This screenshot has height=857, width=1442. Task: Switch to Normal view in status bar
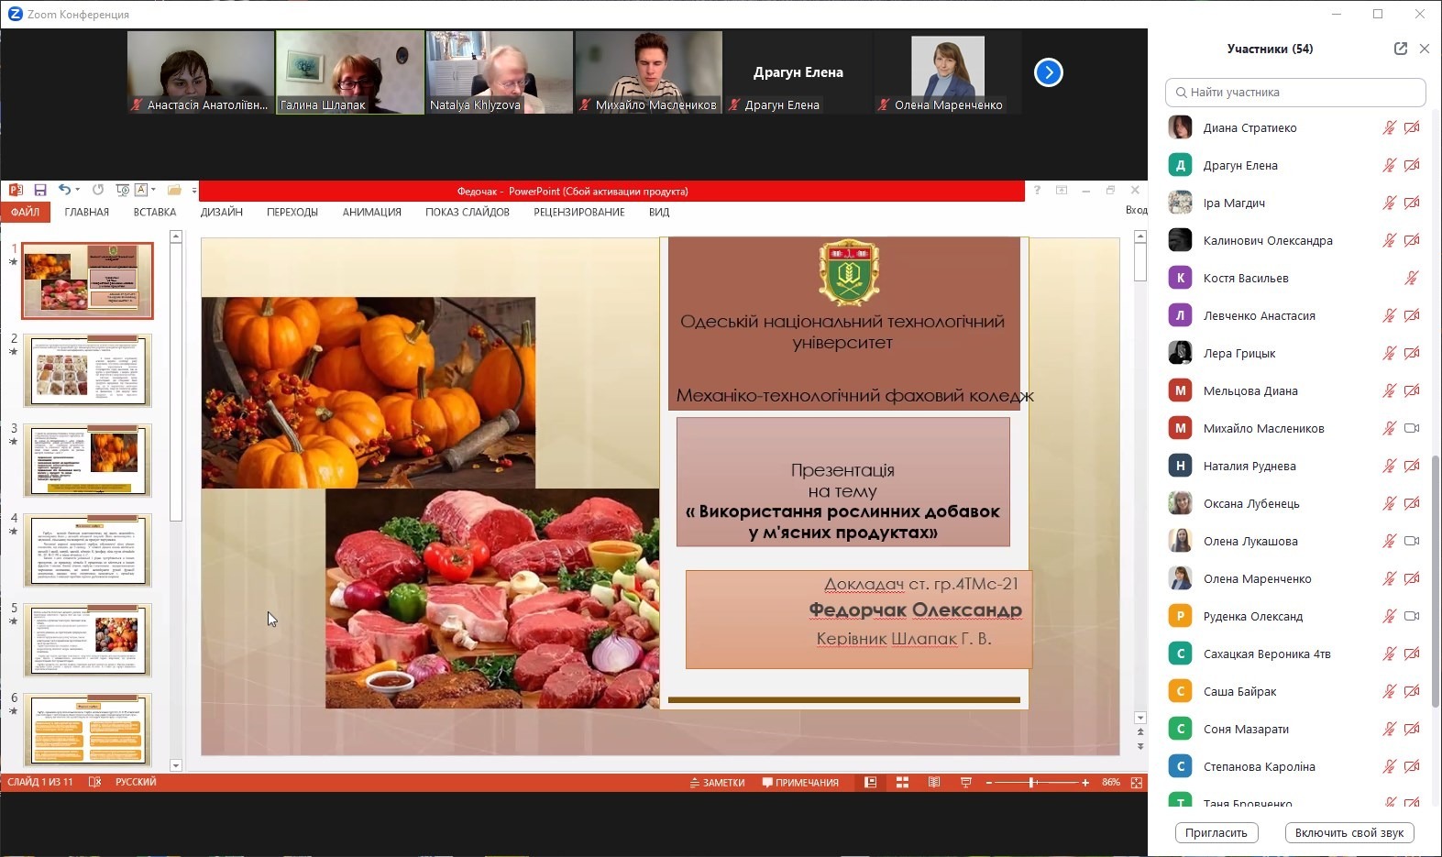pyautogui.click(x=871, y=783)
